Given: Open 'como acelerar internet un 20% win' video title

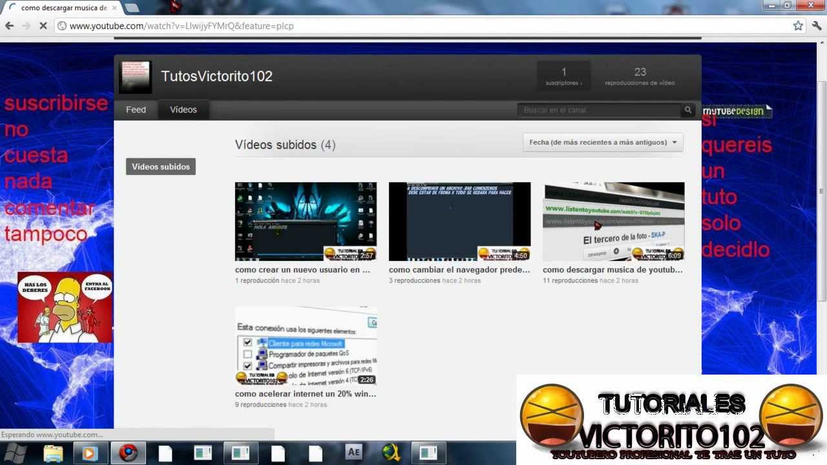Looking at the screenshot, I should pyautogui.click(x=306, y=393).
